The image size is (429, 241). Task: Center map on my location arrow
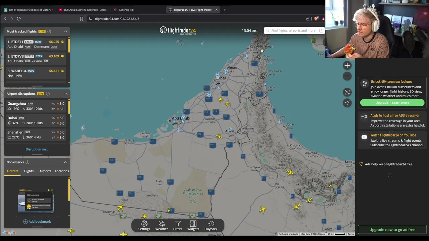point(347,103)
